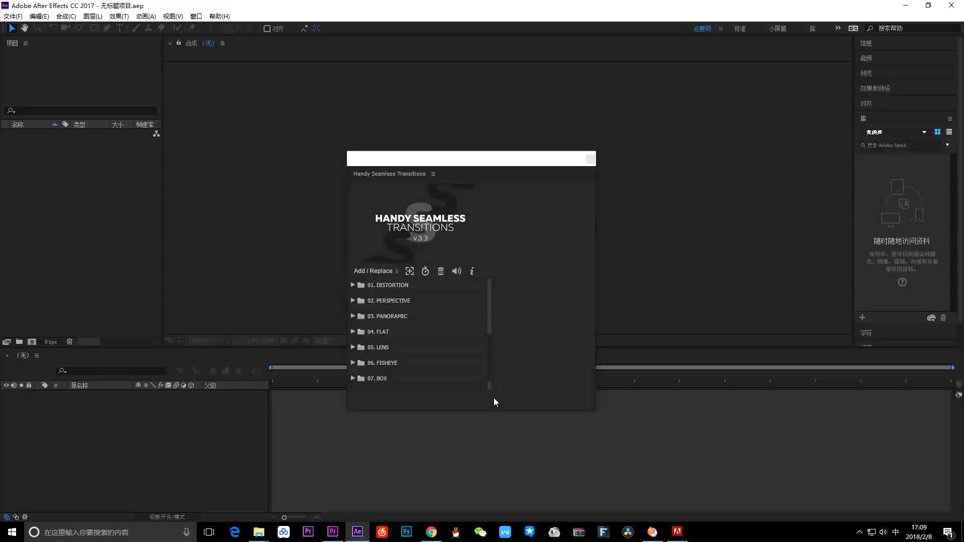Viewport: 964px width, 542px height.
Task: Open the Library panel menu
Action: tap(950, 119)
